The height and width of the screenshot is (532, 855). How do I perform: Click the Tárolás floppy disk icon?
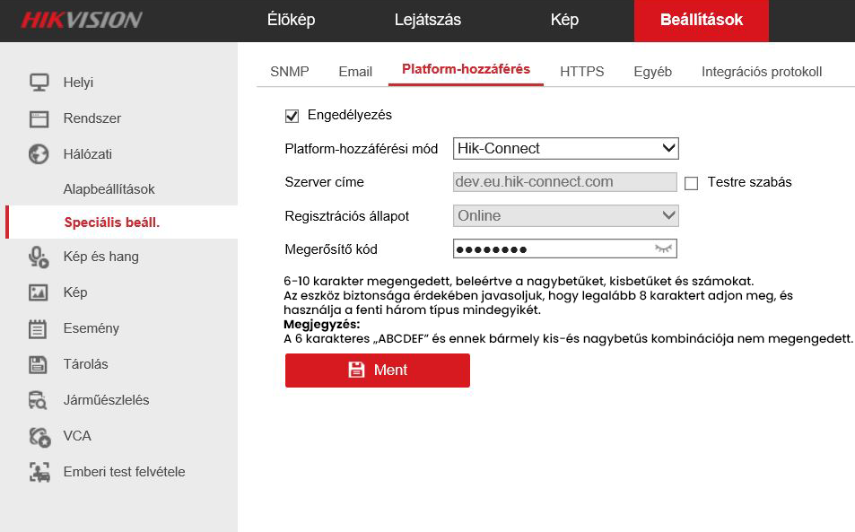pyautogui.click(x=38, y=364)
